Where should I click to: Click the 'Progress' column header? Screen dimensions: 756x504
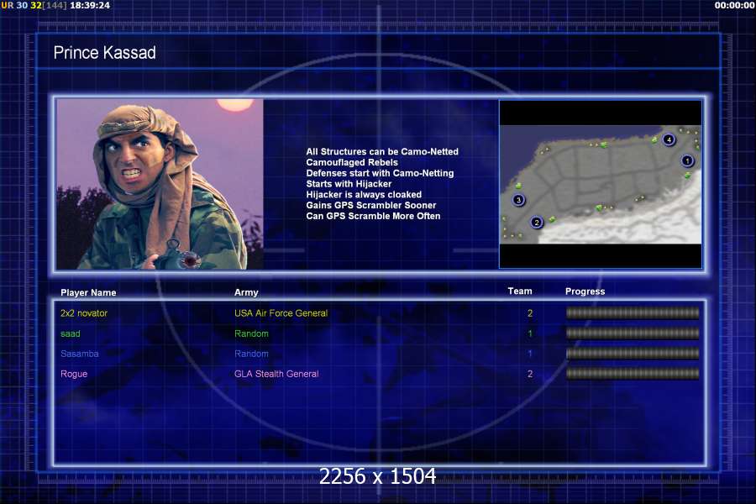[585, 291]
